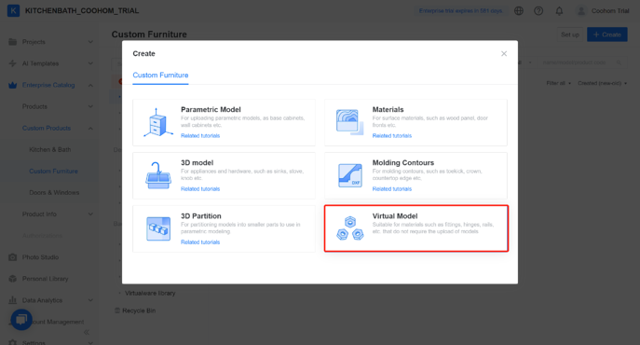
Task: Click the enterprise trial expiry notice
Action: coord(460,11)
